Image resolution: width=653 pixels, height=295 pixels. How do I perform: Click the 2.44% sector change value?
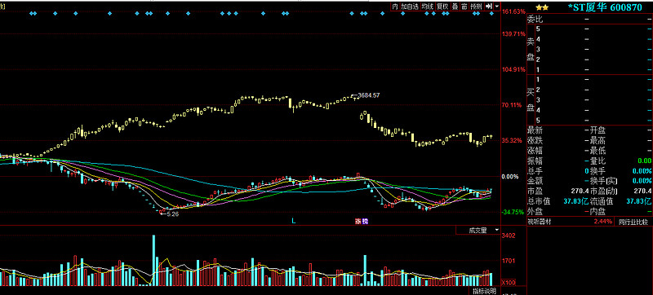click(602, 222)
